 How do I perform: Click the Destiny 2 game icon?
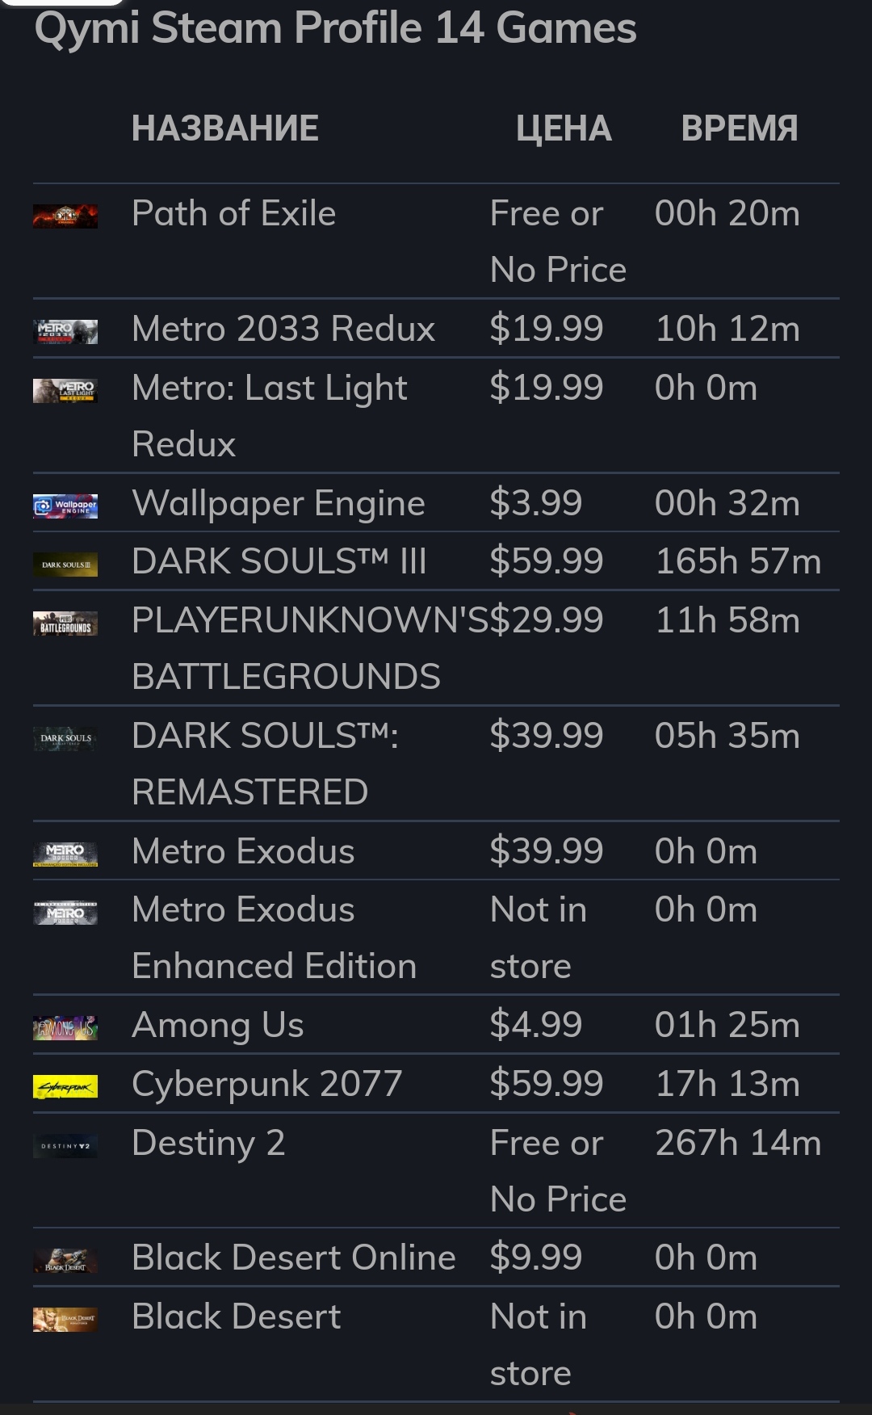click(65, 1146)
